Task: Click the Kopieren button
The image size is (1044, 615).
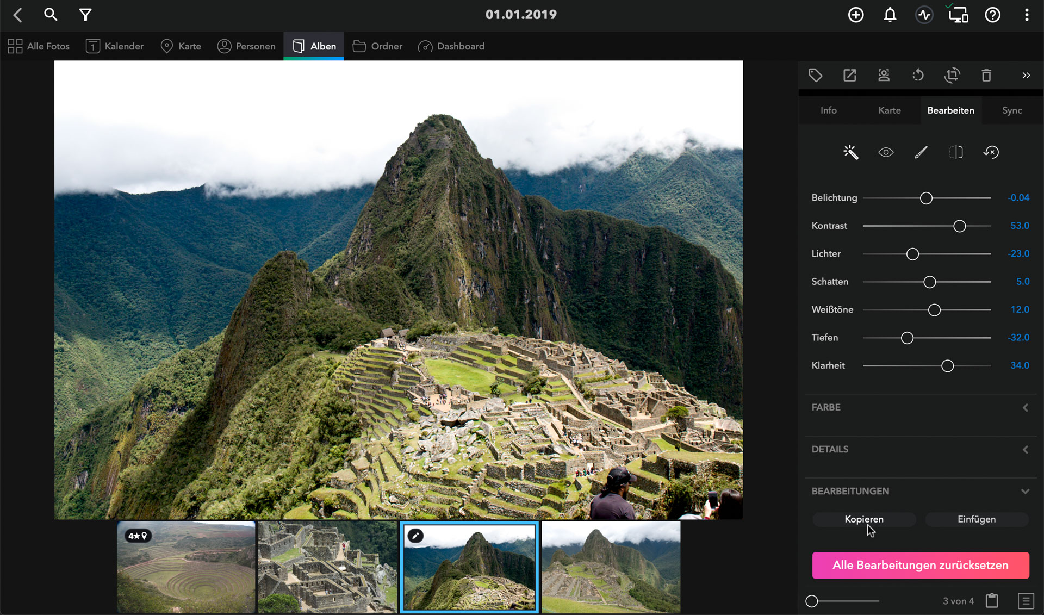Action: (864, 519)
